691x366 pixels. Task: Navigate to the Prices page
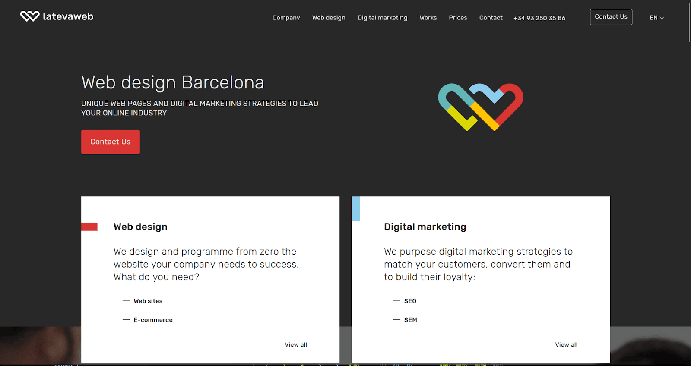coord(458,18)
